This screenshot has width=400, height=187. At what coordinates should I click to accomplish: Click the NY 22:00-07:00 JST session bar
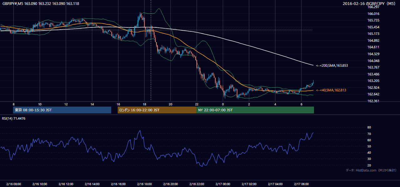pos(255,110)
